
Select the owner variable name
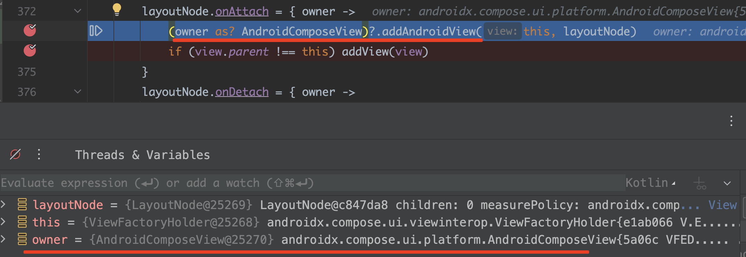50,240
